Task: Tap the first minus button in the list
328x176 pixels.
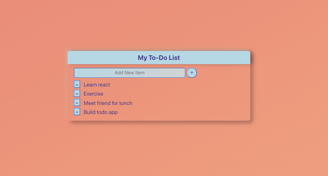Action: [x=77, y=84]
